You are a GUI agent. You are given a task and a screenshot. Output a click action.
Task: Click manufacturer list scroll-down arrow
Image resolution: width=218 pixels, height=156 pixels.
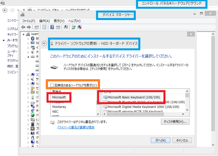point(98,114)
